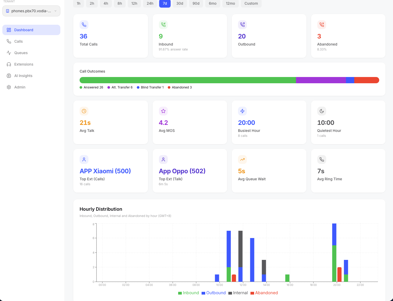Open AI Insights via its sidebar icon
This screenshot has width=393, height=301.
pos(9,76)
